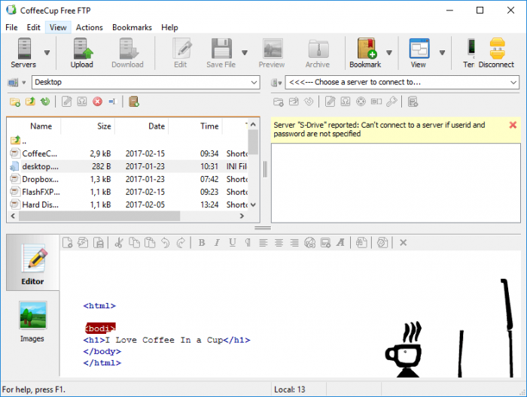527x397 pixels.
Task: Open font style A icon
Action: coord(340,243)
